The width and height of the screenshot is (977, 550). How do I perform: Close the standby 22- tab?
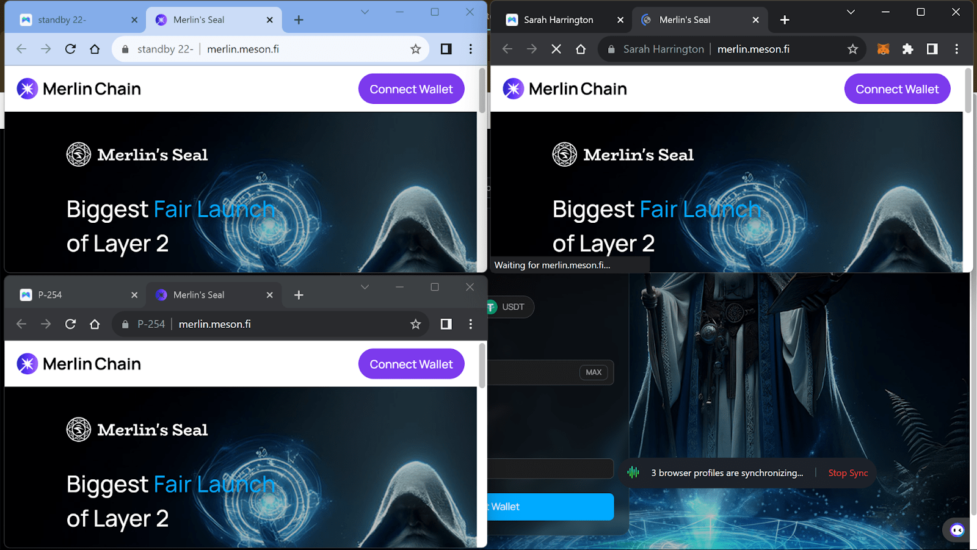point(134,20)
